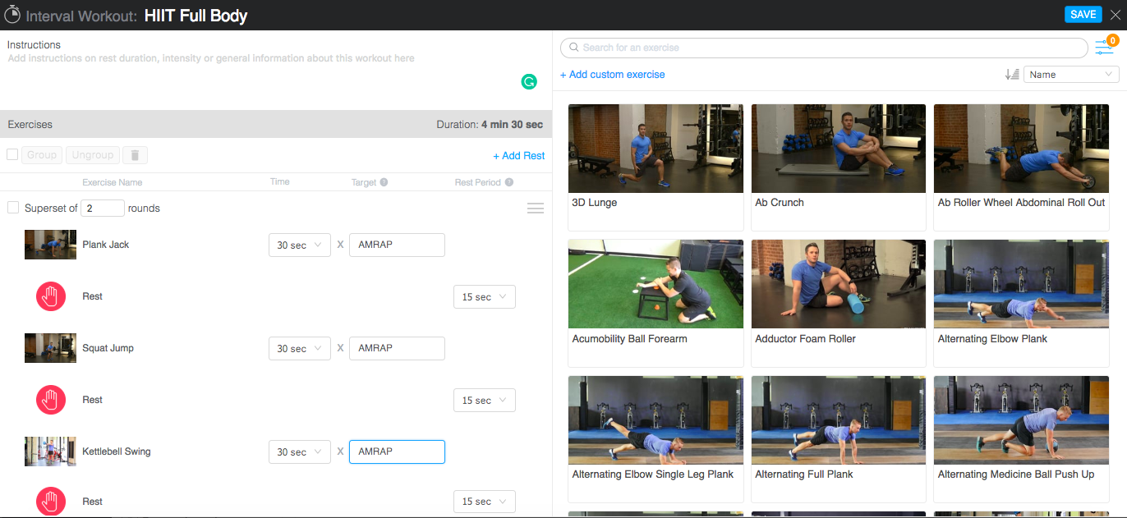This screenshot has height=518, width=1127.
Task: Click the HIIT Full Body workout title
Action: 195,16
